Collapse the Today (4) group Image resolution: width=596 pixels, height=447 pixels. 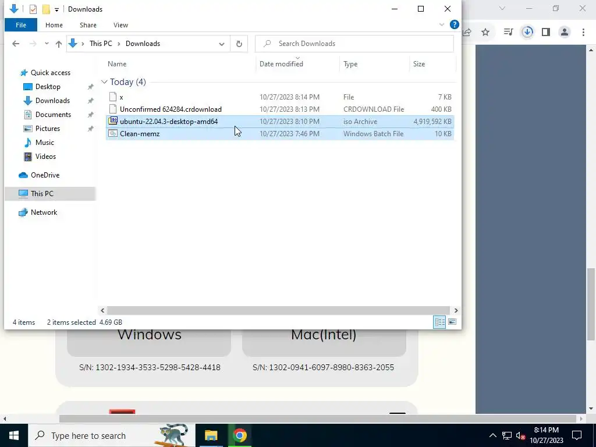coord(104,82)
